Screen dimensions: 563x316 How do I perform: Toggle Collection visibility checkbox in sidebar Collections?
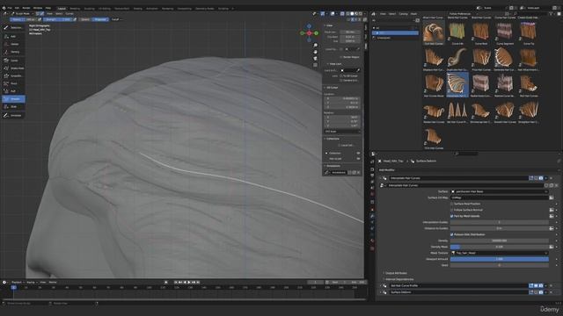coord(358,153)
